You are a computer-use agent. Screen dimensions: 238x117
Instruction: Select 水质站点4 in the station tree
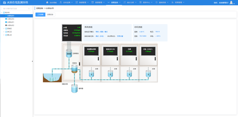point(11,19)
